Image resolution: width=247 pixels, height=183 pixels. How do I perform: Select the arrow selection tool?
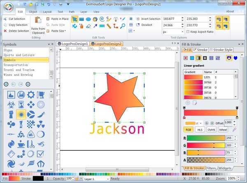[x=75, y=19]
